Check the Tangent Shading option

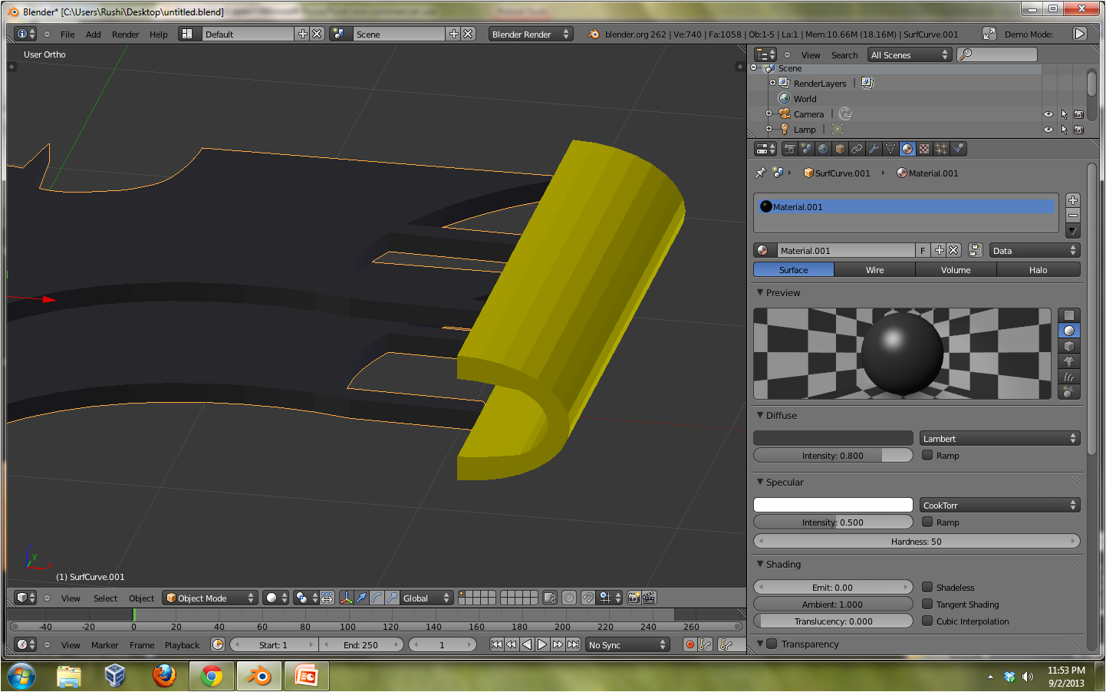click(927, 604)
